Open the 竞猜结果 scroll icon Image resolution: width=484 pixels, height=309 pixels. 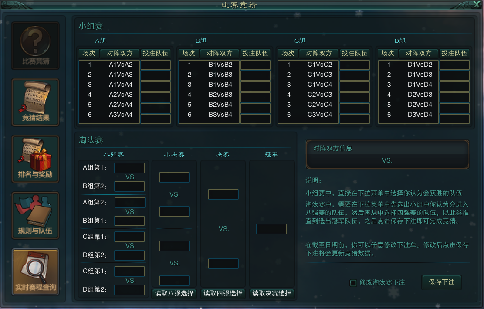pos(35,102)
